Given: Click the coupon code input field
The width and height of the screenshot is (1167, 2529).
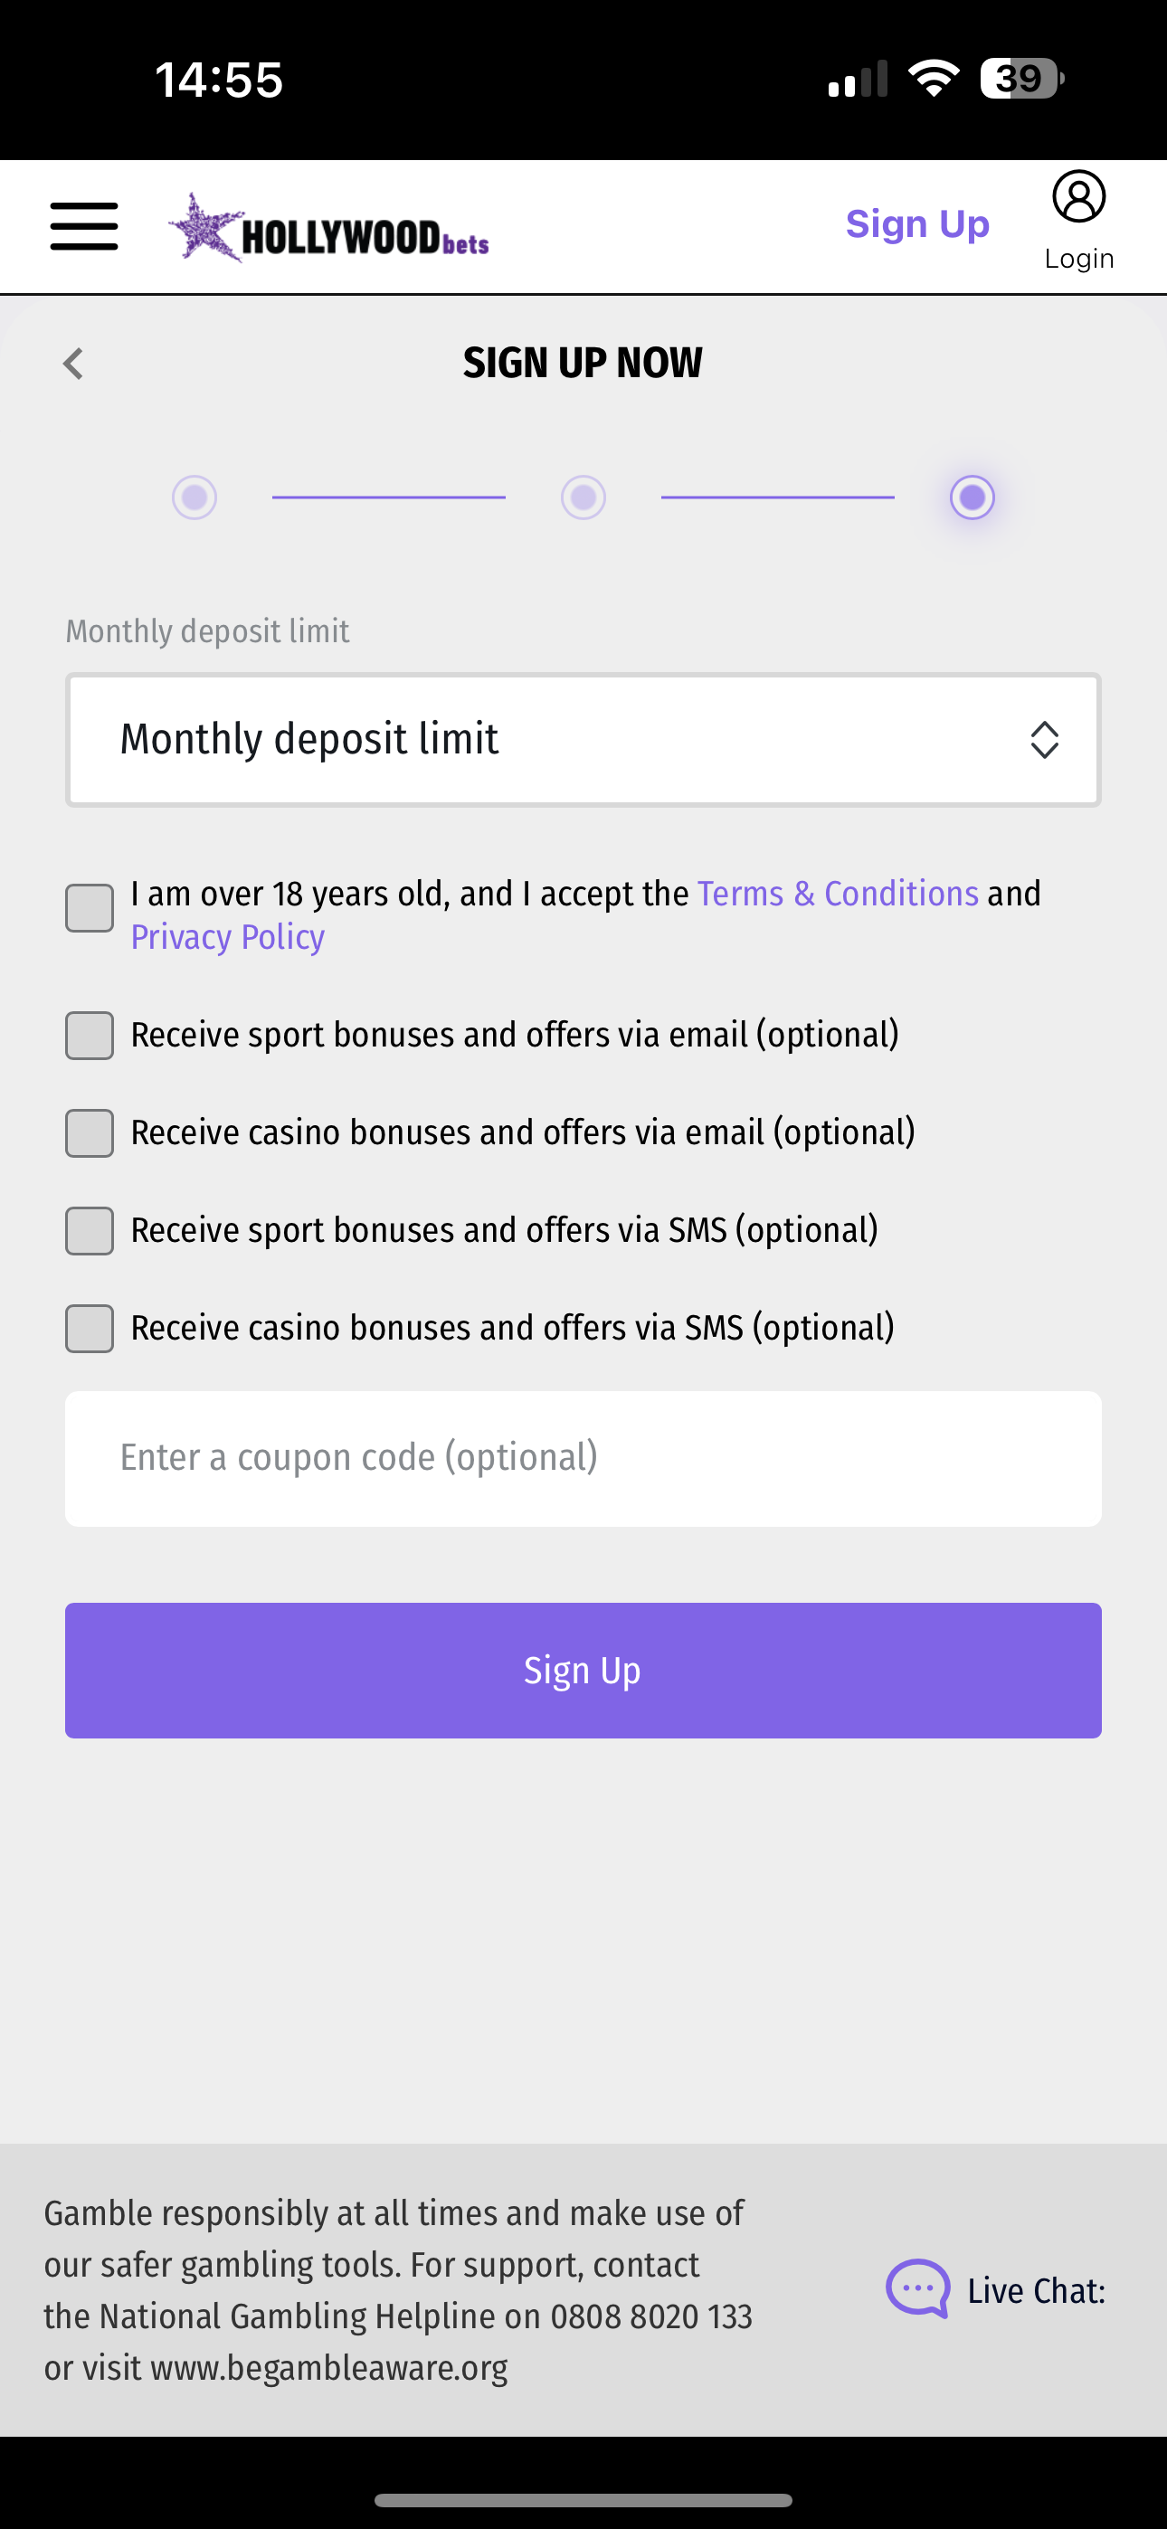Looking at the screenshot, I should click(583, 1458).
